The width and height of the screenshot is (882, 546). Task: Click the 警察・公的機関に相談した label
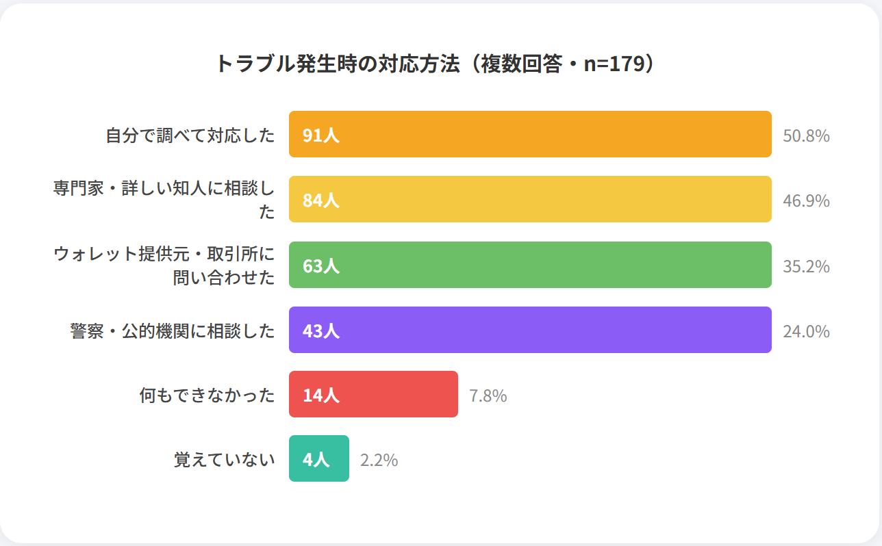[173, 331]
